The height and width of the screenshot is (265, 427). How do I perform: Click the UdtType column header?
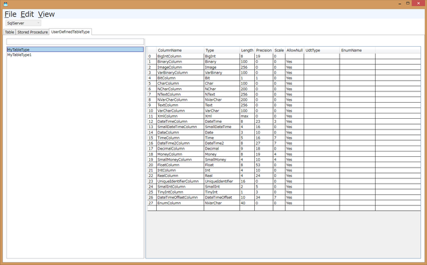(x=322, y=50)
